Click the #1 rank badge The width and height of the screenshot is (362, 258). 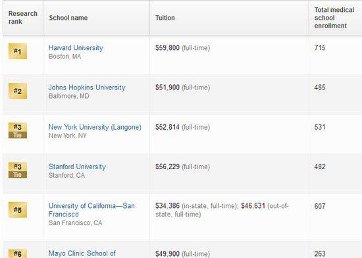[18, 51]
